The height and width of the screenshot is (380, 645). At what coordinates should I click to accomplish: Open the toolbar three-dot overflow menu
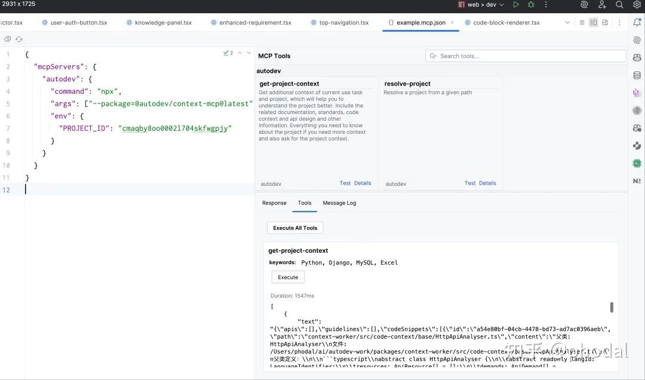point(619,22)
